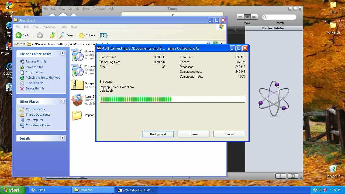Go up one folder level in Explorer
The image size is (345, 194).
[53, 35]
